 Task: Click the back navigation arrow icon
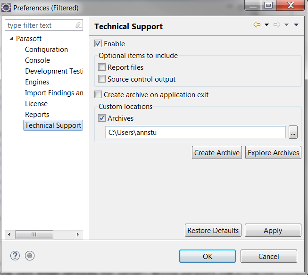point(257,25)
